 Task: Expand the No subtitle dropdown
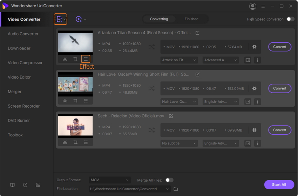click(179, 143)
